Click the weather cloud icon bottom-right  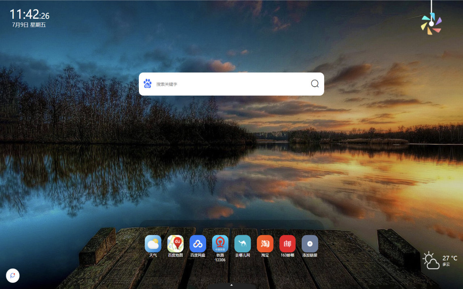point(431,260)
